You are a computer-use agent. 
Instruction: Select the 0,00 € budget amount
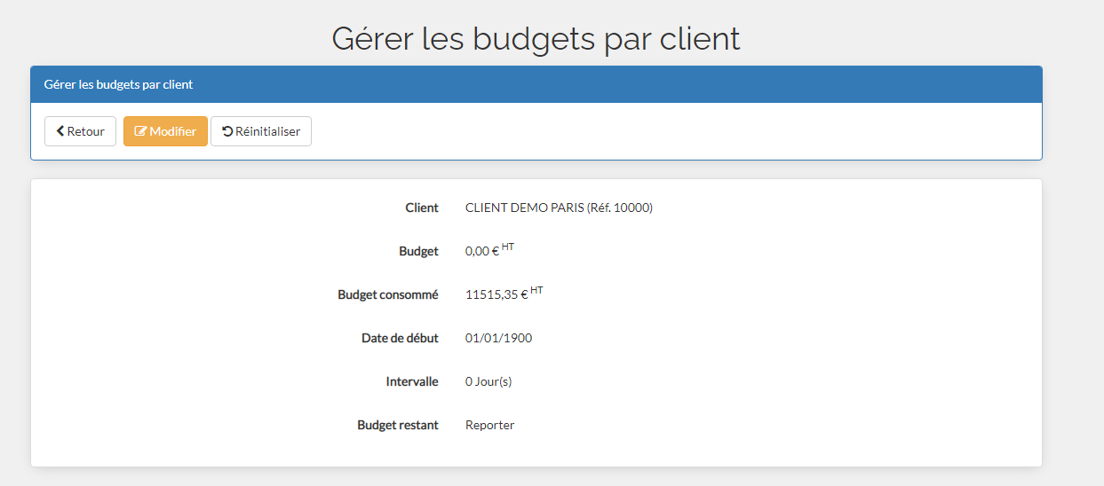coord(482,252)
